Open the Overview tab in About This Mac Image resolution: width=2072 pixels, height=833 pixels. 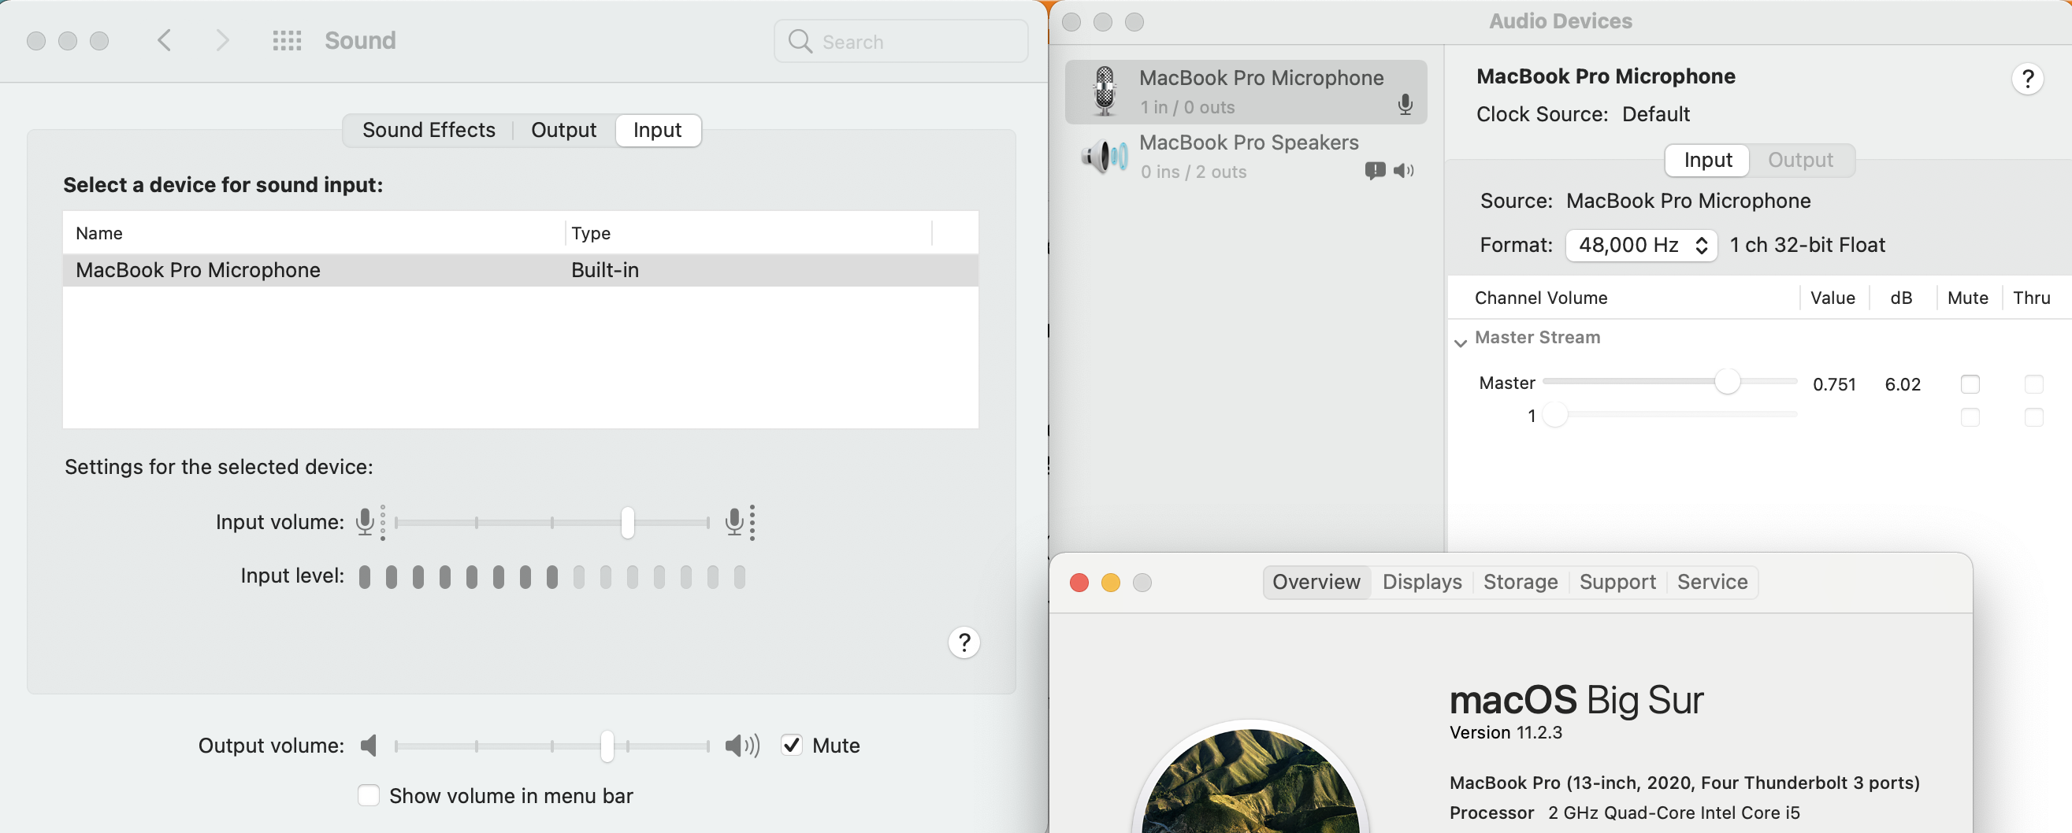pyautogui.click(x=1316, y=581)
